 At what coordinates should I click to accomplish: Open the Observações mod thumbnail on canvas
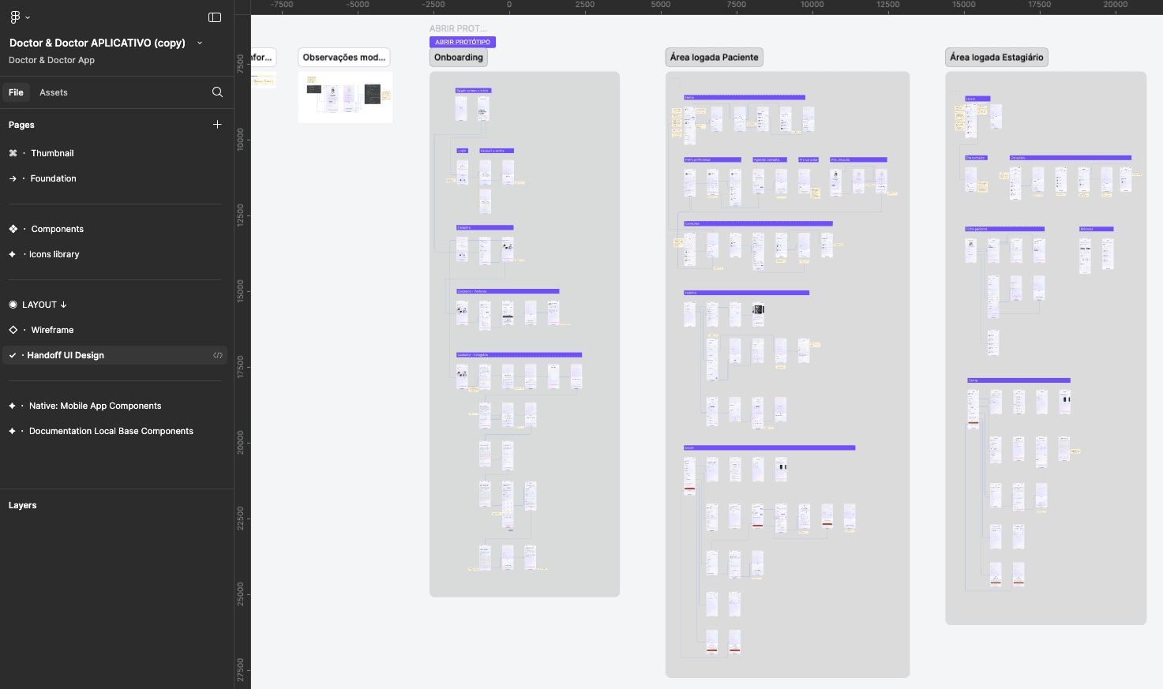tap(344, 96)
